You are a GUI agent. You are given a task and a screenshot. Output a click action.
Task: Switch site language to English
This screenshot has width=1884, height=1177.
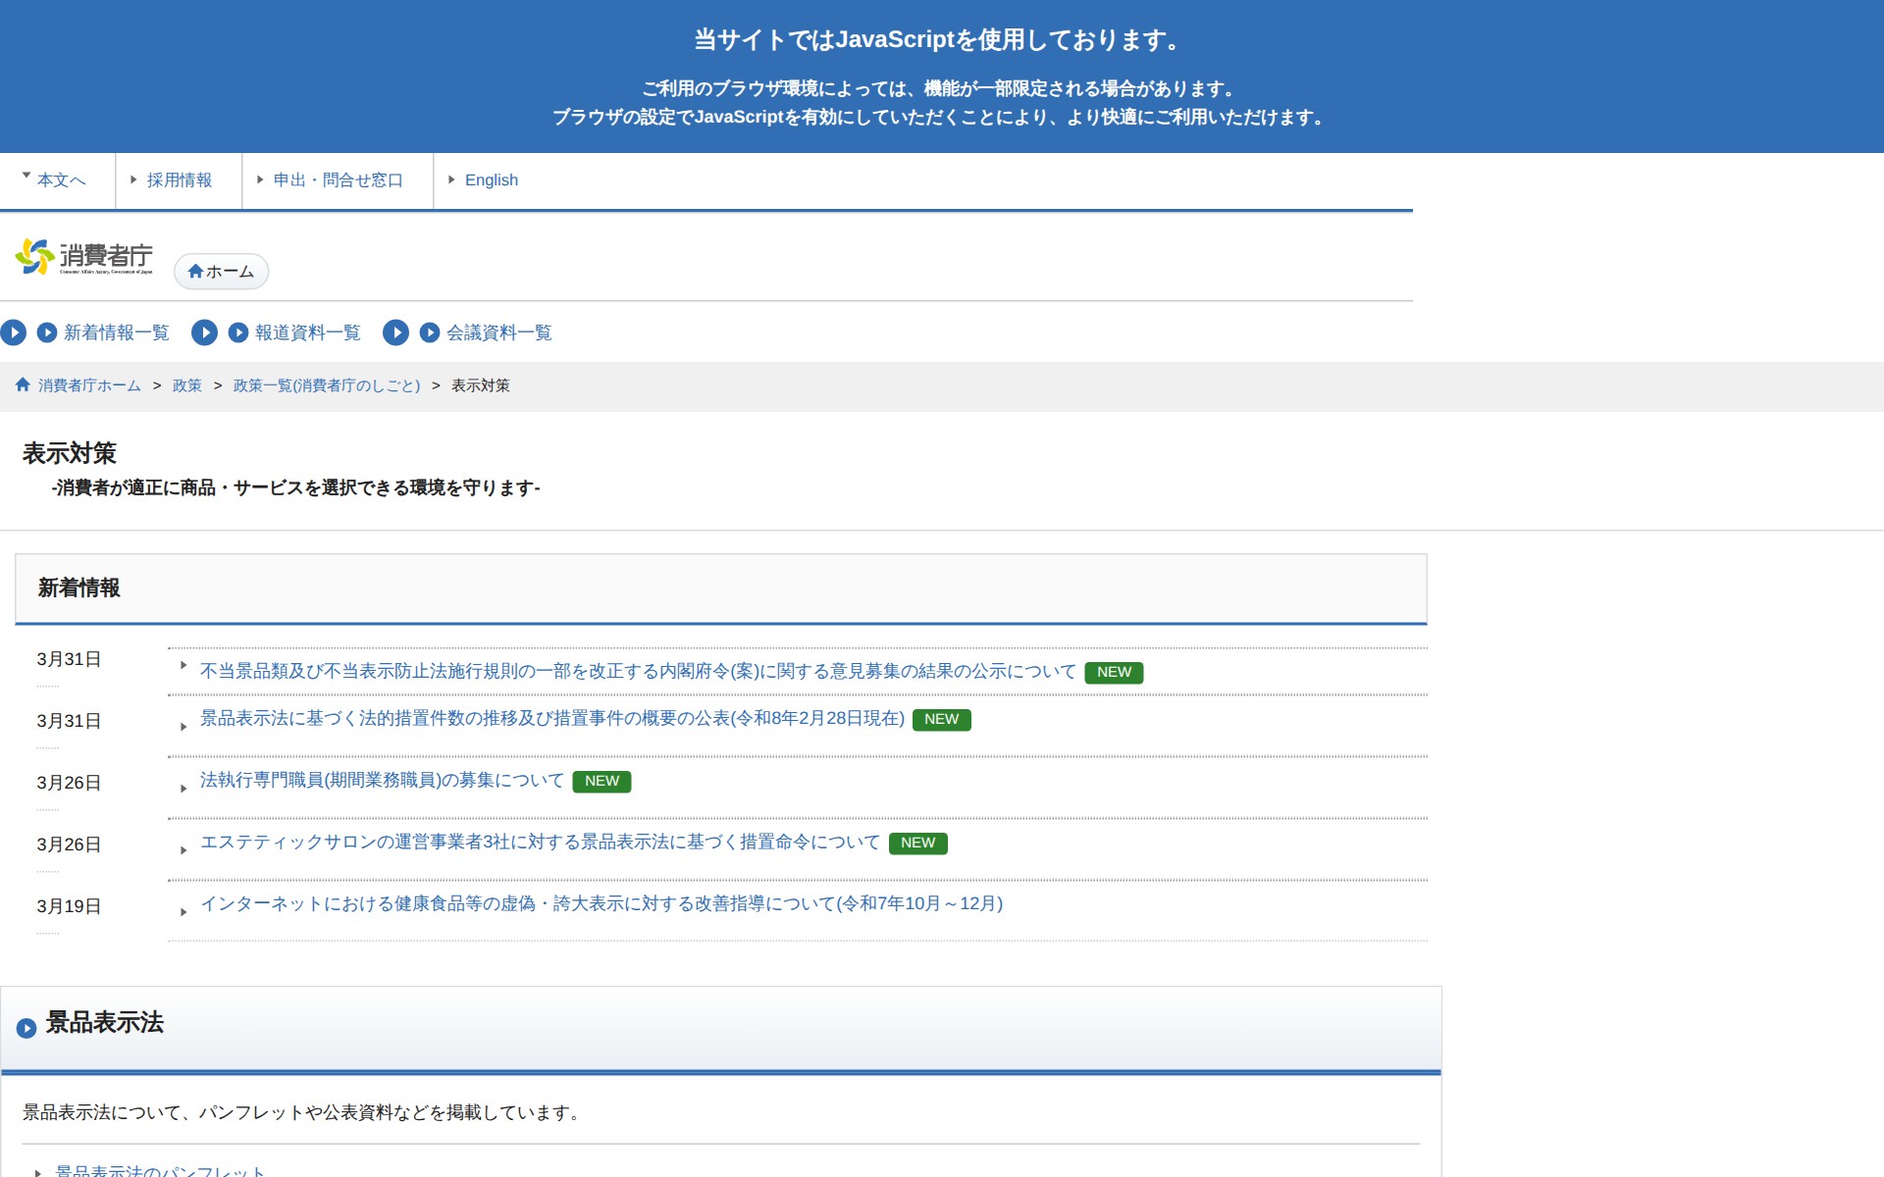coord(491,180)
